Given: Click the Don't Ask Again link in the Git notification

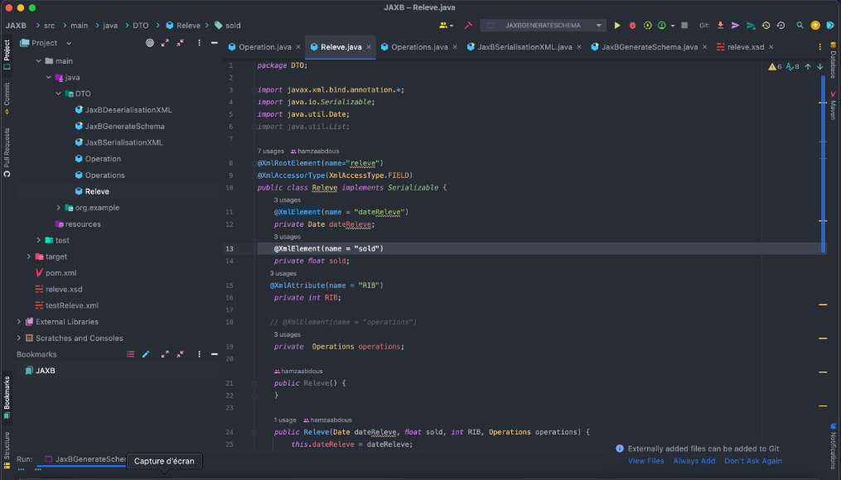Looking at the screenshot, I should click(752, 461).
